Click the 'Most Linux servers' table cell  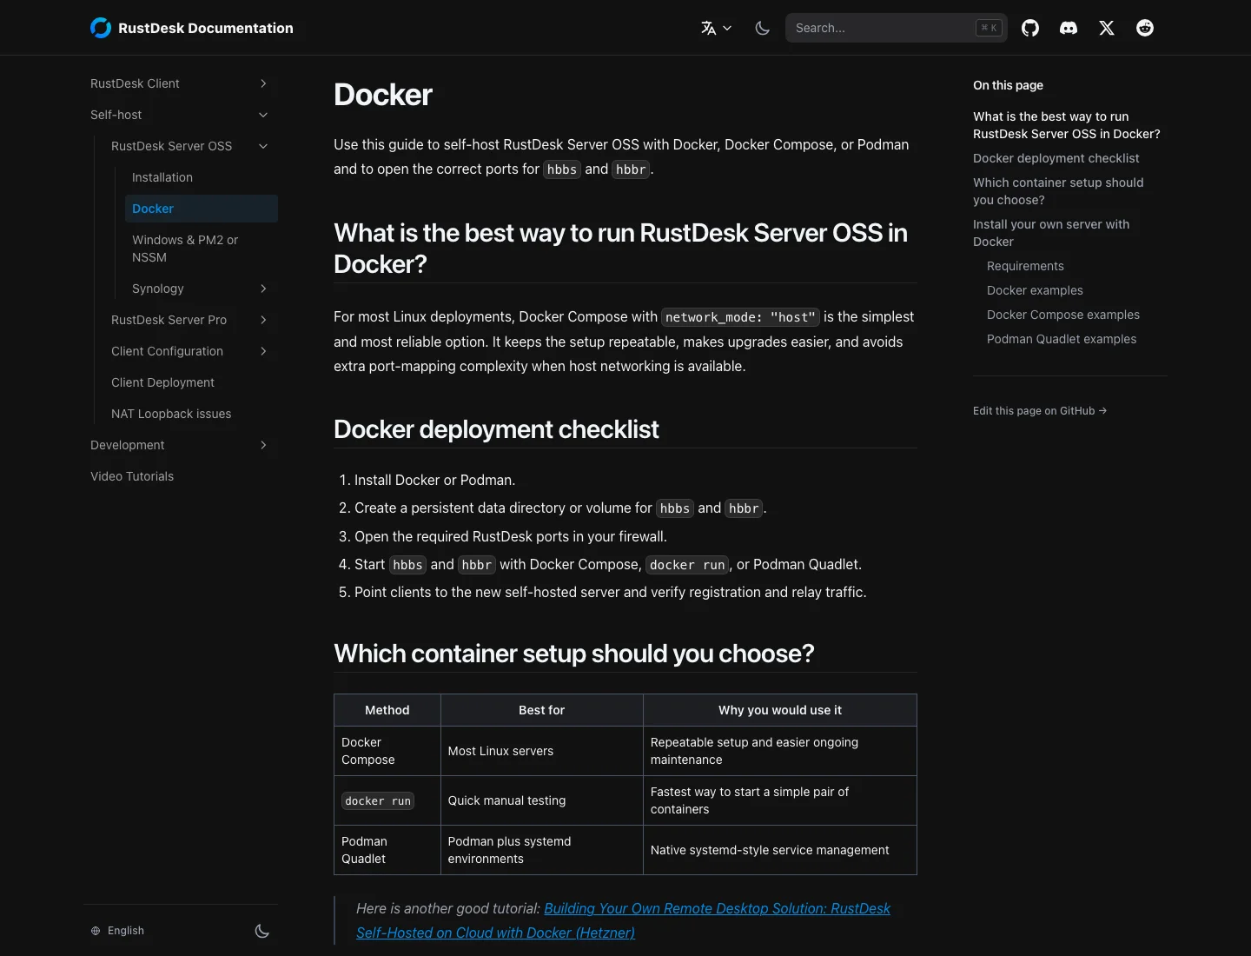click(542, 751)
